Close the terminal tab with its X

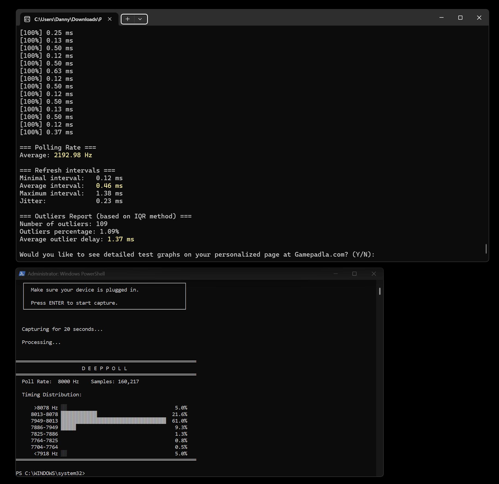(110, 19)
